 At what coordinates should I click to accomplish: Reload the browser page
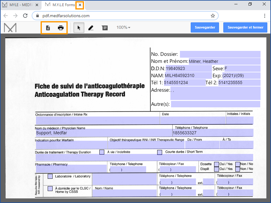pyautogui.click(x=24, y=16)
